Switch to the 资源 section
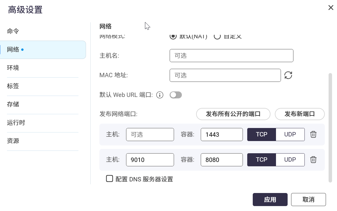 (x=13, y=141)
